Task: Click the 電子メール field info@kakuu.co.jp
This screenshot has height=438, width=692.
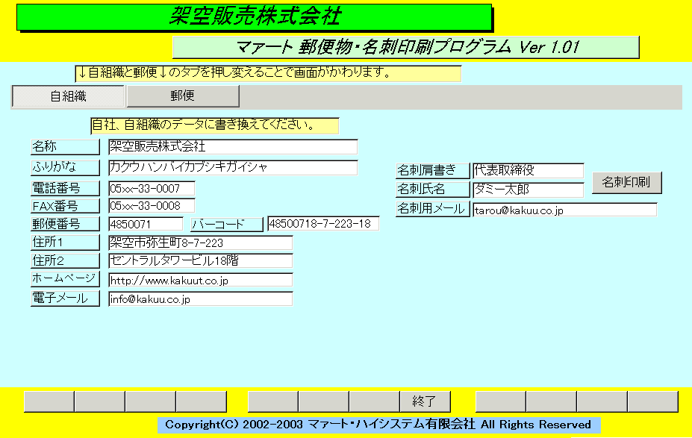Action: pyautogui.click(x=200, y=299)
